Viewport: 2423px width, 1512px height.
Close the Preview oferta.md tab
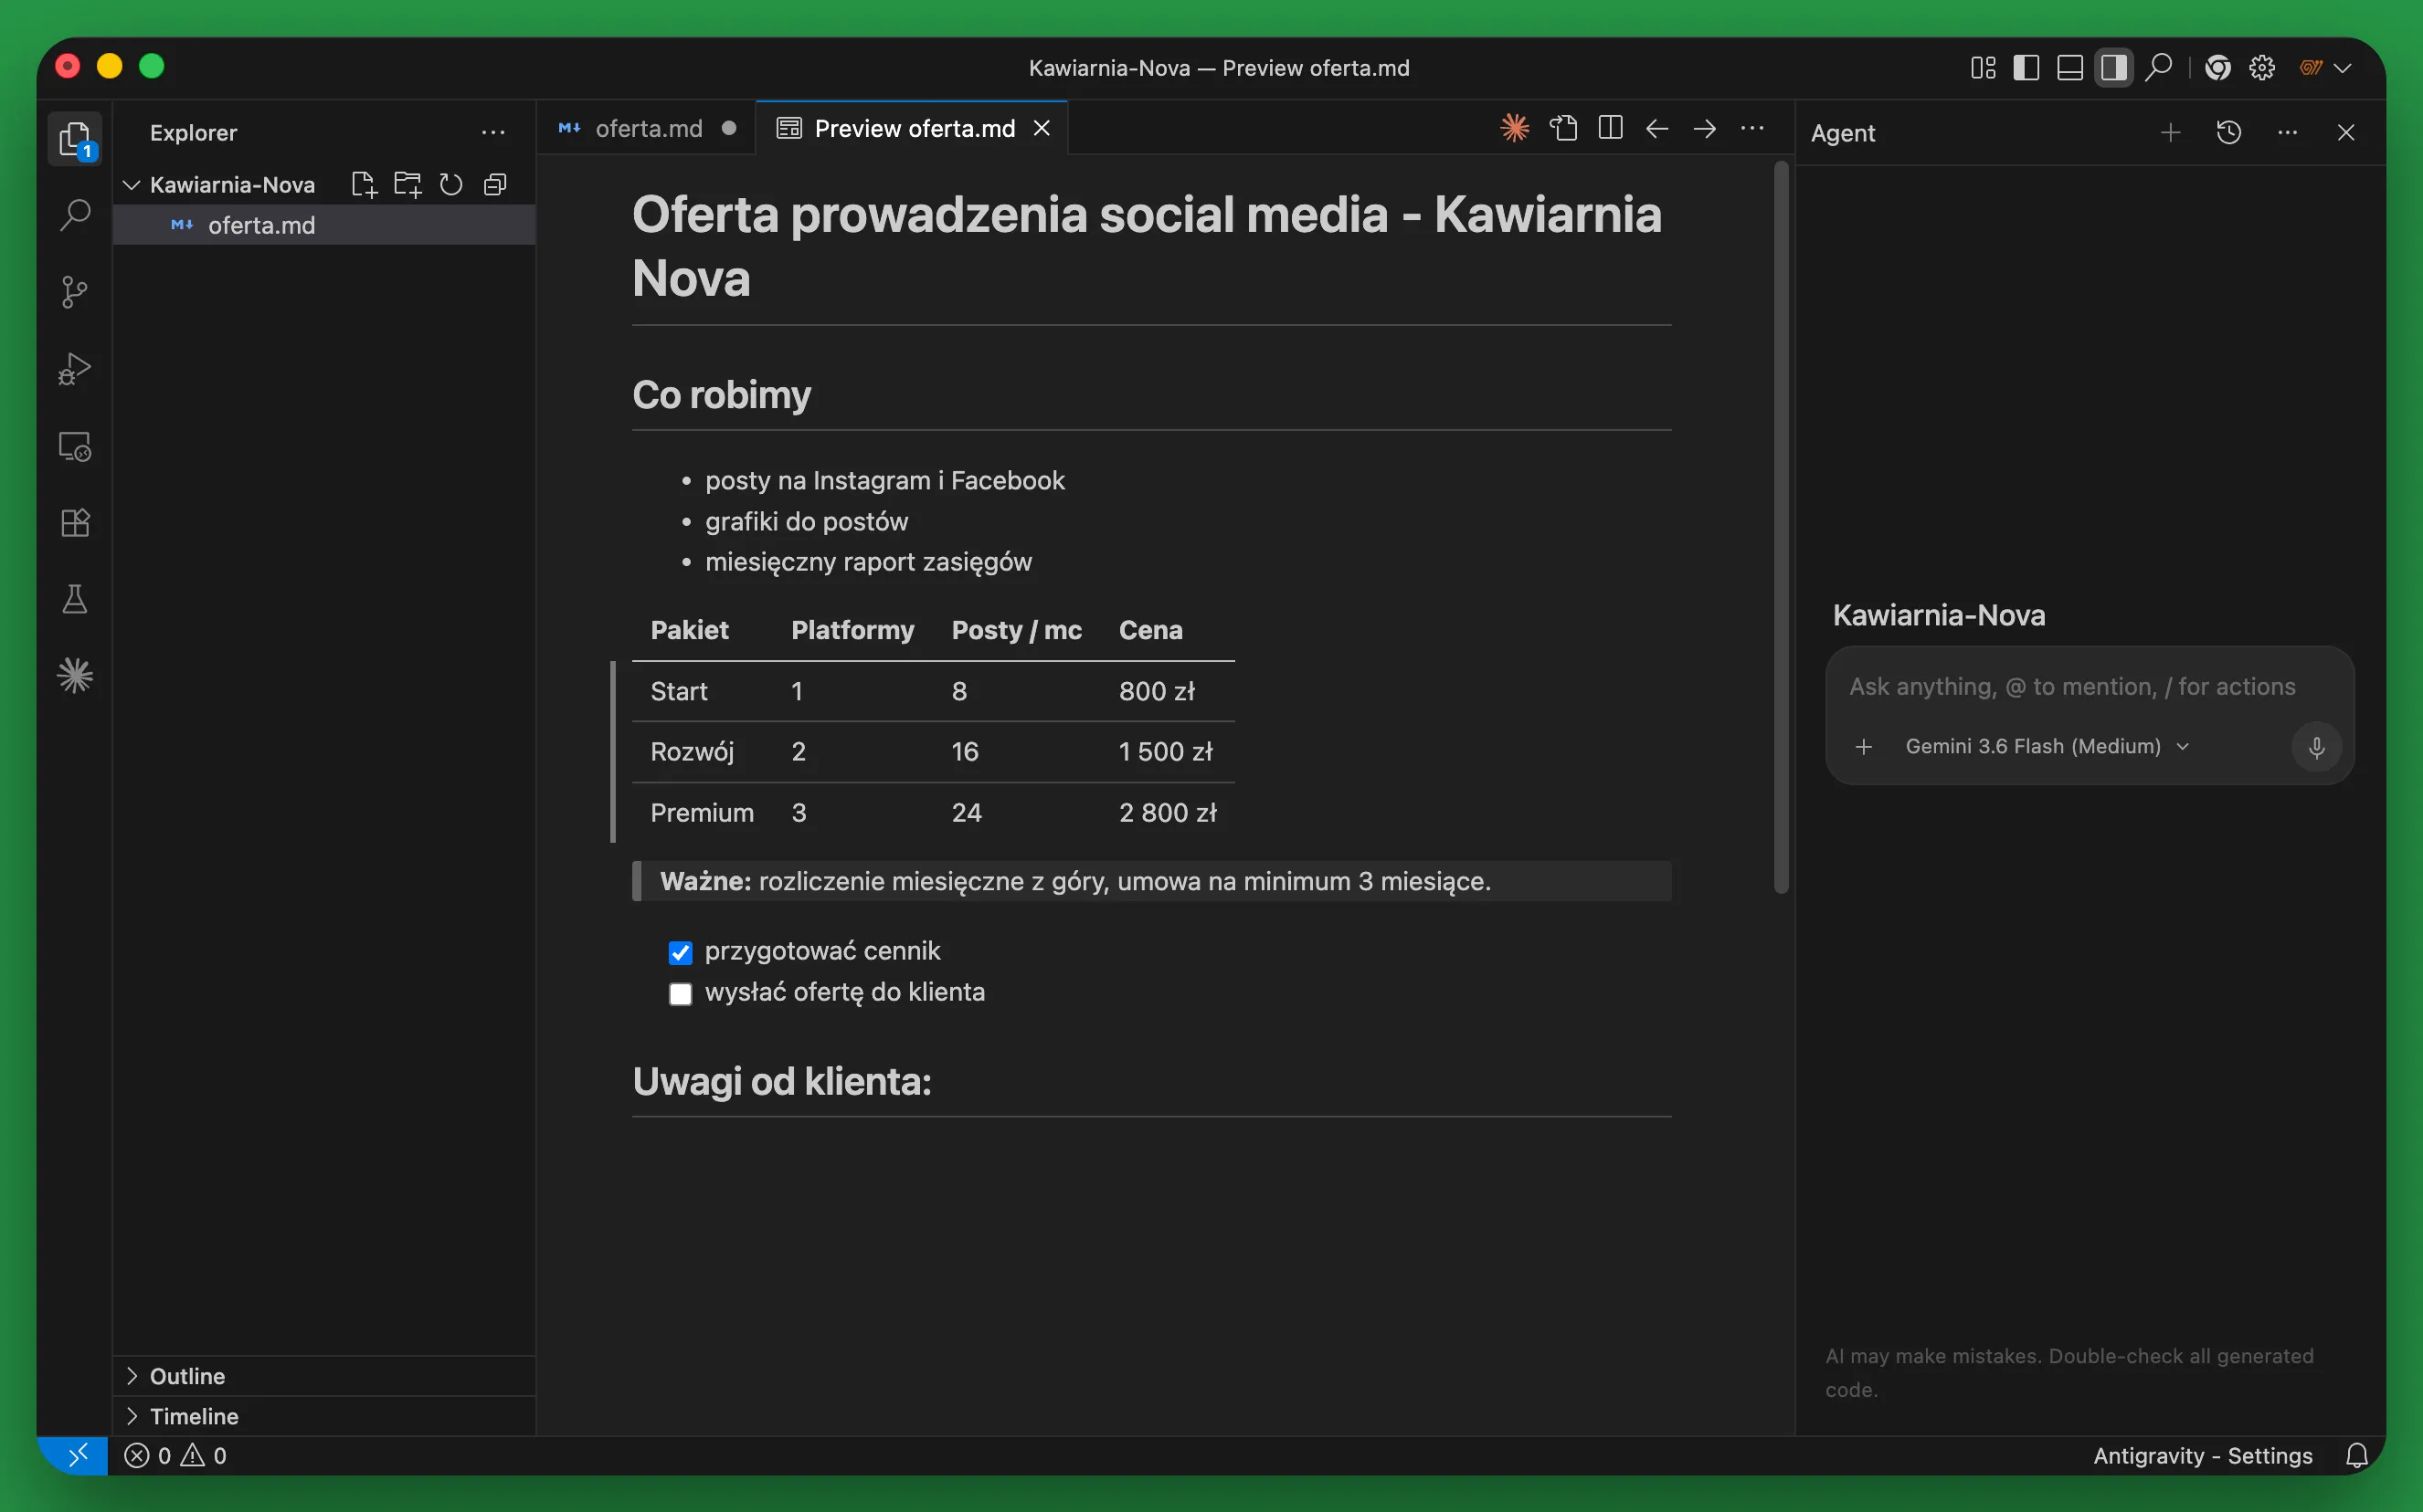(1042, 128)
